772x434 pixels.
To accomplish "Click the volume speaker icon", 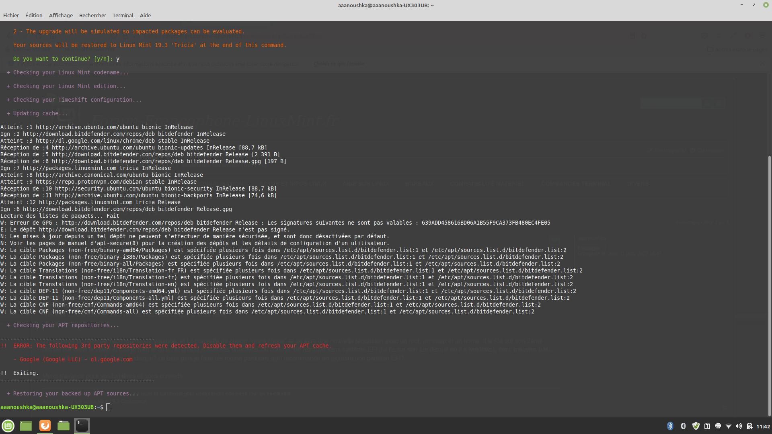I will 739,426.
